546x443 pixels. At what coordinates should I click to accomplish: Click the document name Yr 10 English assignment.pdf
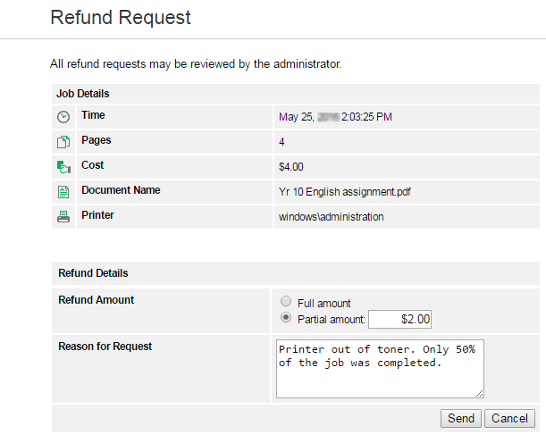coord(345,191)
